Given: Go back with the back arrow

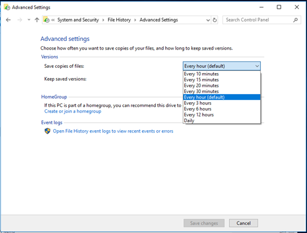Looking at the screenshot, I should [x=8, y=20].
